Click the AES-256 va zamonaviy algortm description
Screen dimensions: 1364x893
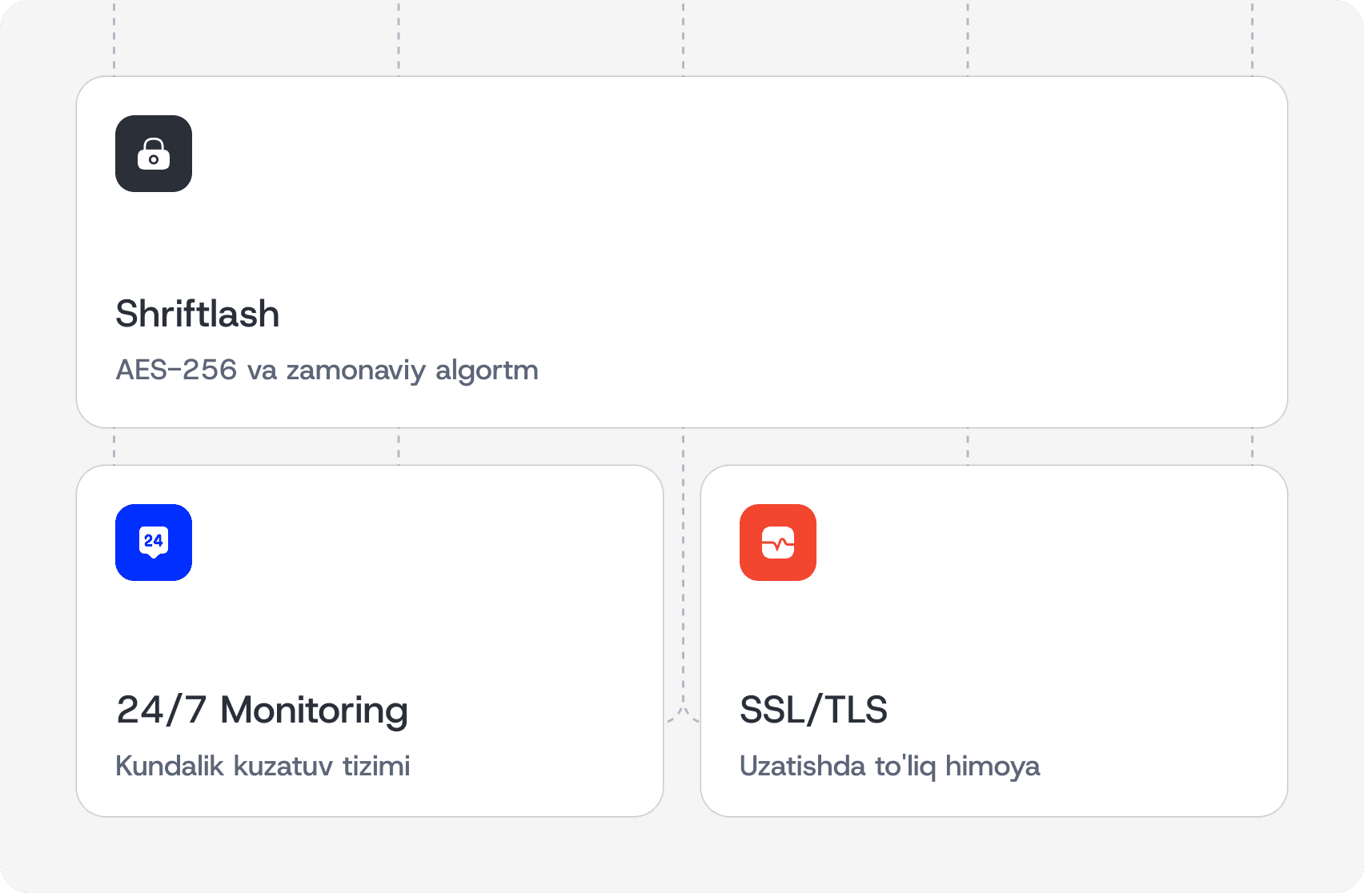click(x=327, y=370)
